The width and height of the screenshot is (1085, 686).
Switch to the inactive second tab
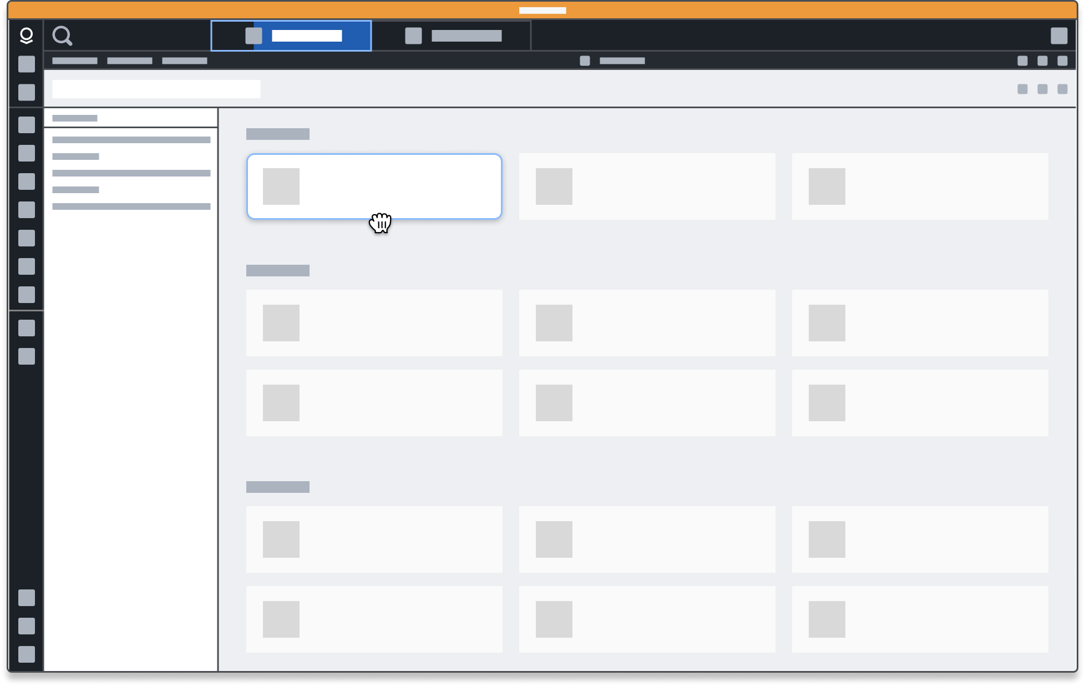tap(452, 36)
